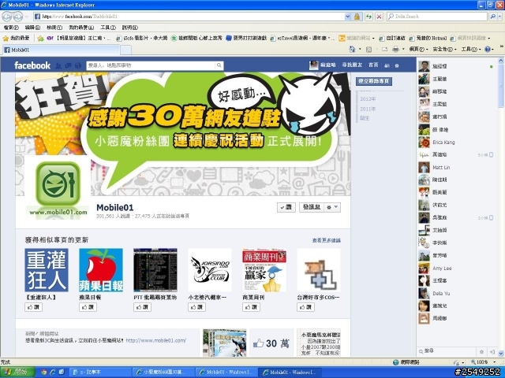Go to 首頁 in Facebook header
The image size is (505, 378).
tap(373, 65)
